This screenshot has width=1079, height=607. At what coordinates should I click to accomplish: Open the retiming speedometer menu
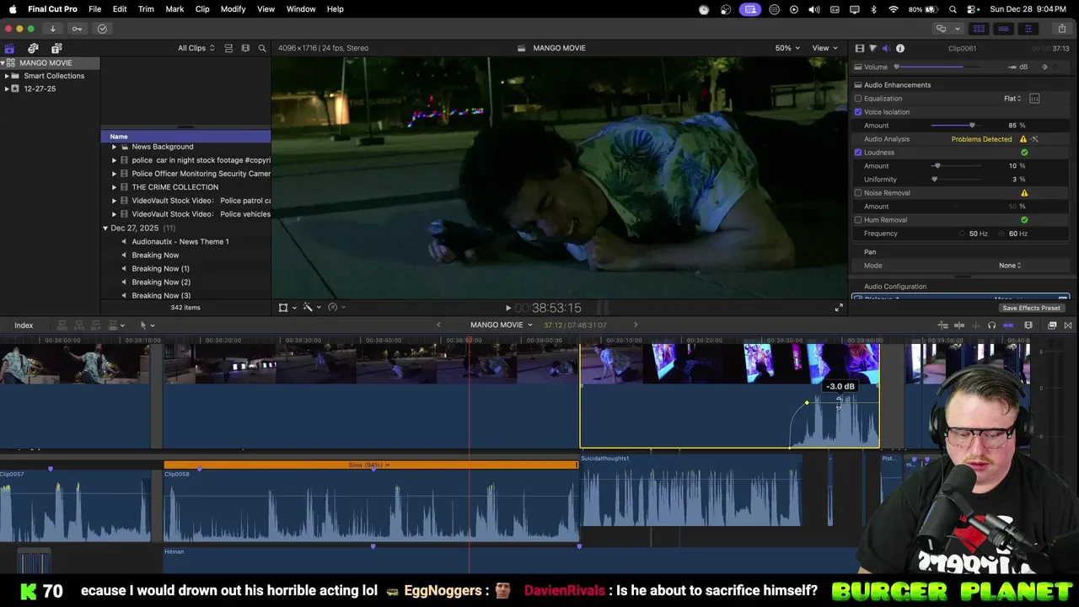tap(336, 308)
